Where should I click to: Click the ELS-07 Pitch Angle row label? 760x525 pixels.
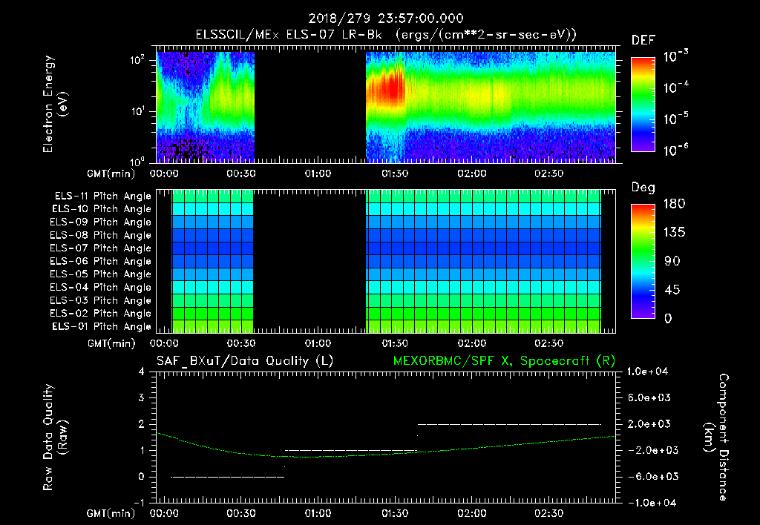click(x=101, y=248)
